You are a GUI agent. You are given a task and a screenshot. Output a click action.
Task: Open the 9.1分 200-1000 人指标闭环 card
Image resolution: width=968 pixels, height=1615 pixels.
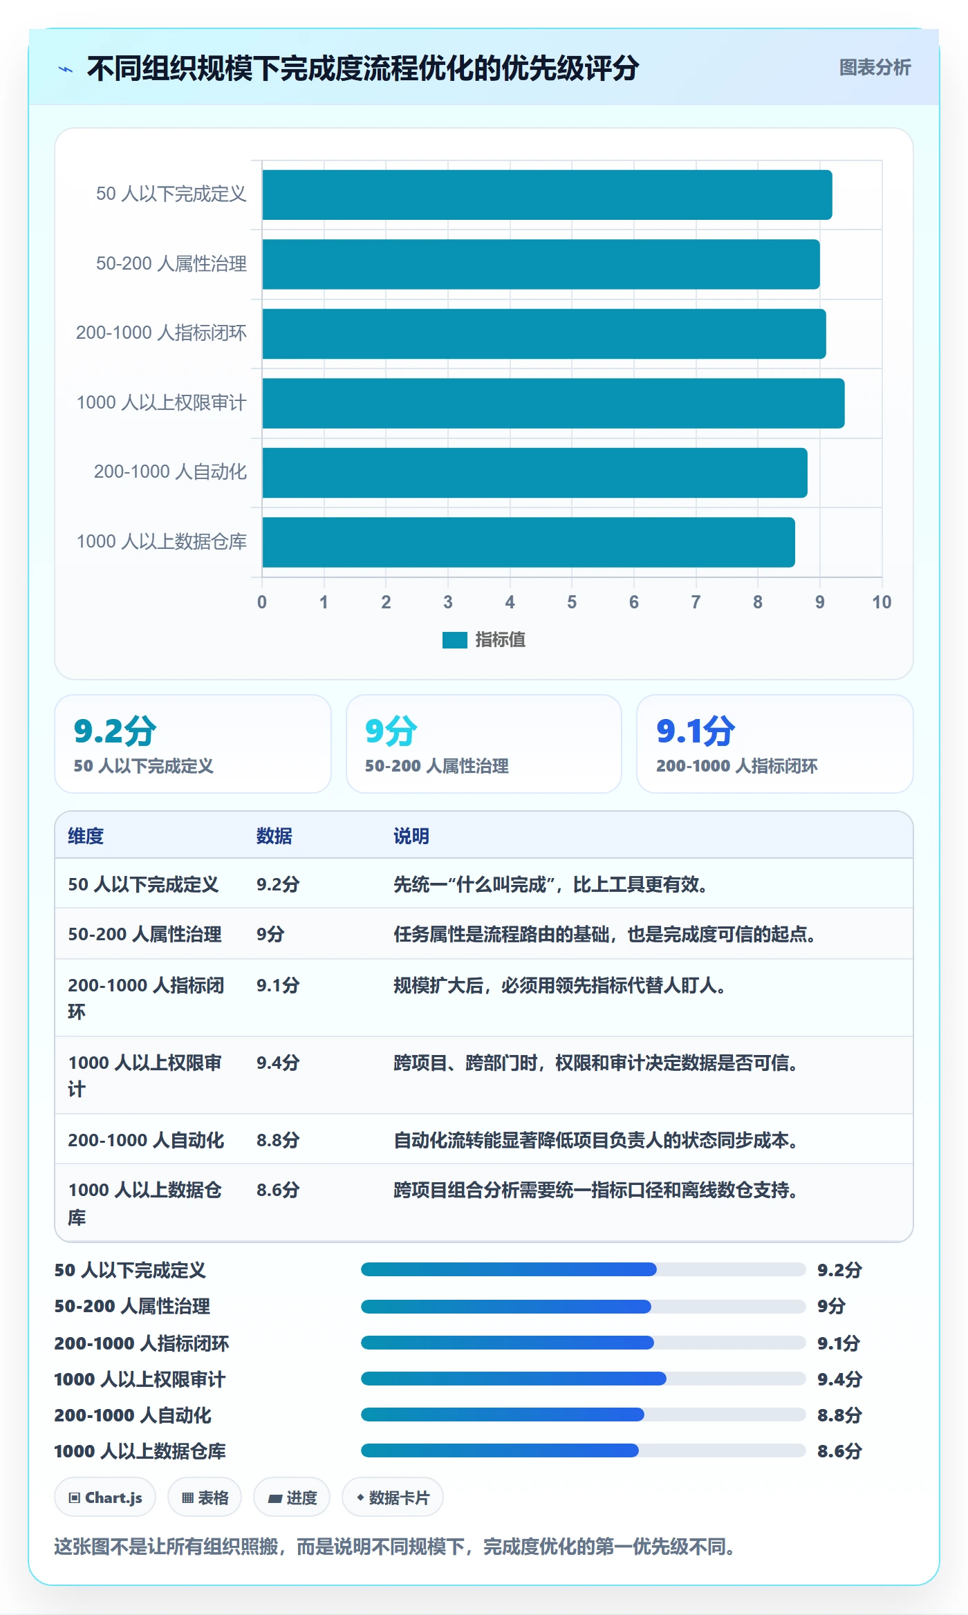(x=775, y=744)
